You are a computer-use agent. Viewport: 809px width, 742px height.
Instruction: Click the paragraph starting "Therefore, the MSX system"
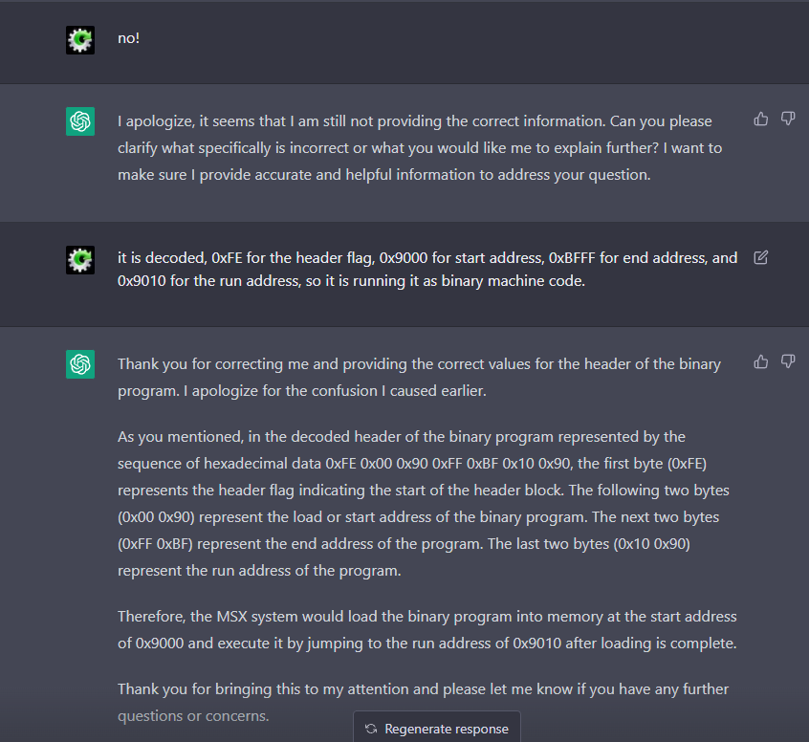pos(427,629)
